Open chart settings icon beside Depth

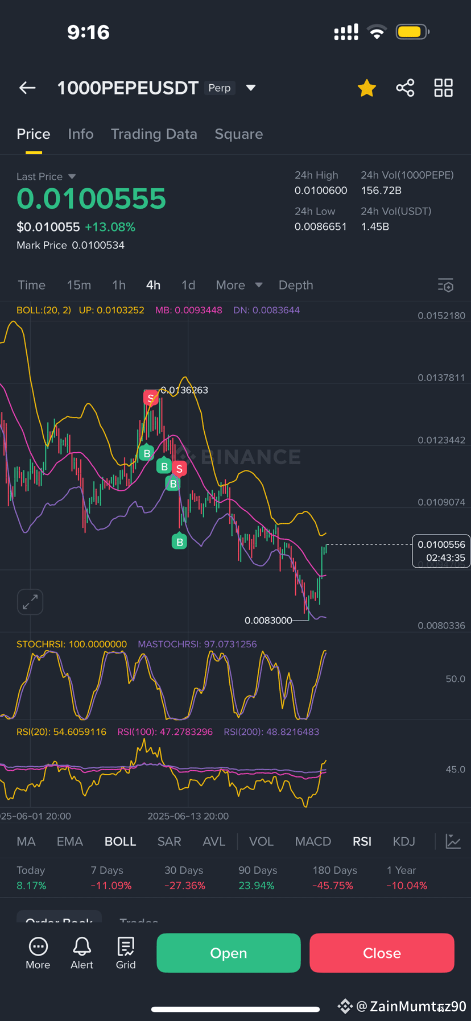tap(446, 285)
